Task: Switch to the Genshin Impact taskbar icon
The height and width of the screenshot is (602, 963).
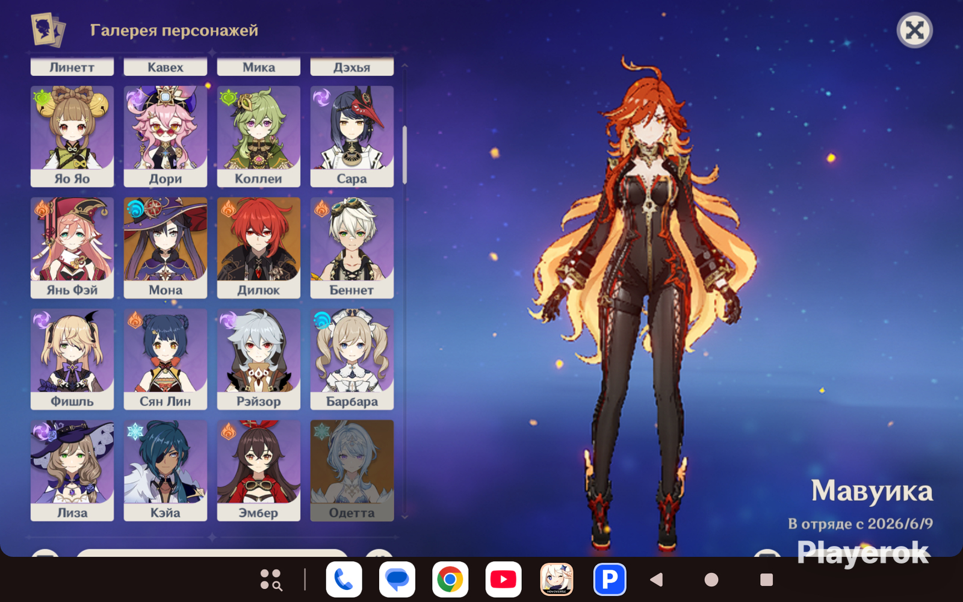Action: 557,580
